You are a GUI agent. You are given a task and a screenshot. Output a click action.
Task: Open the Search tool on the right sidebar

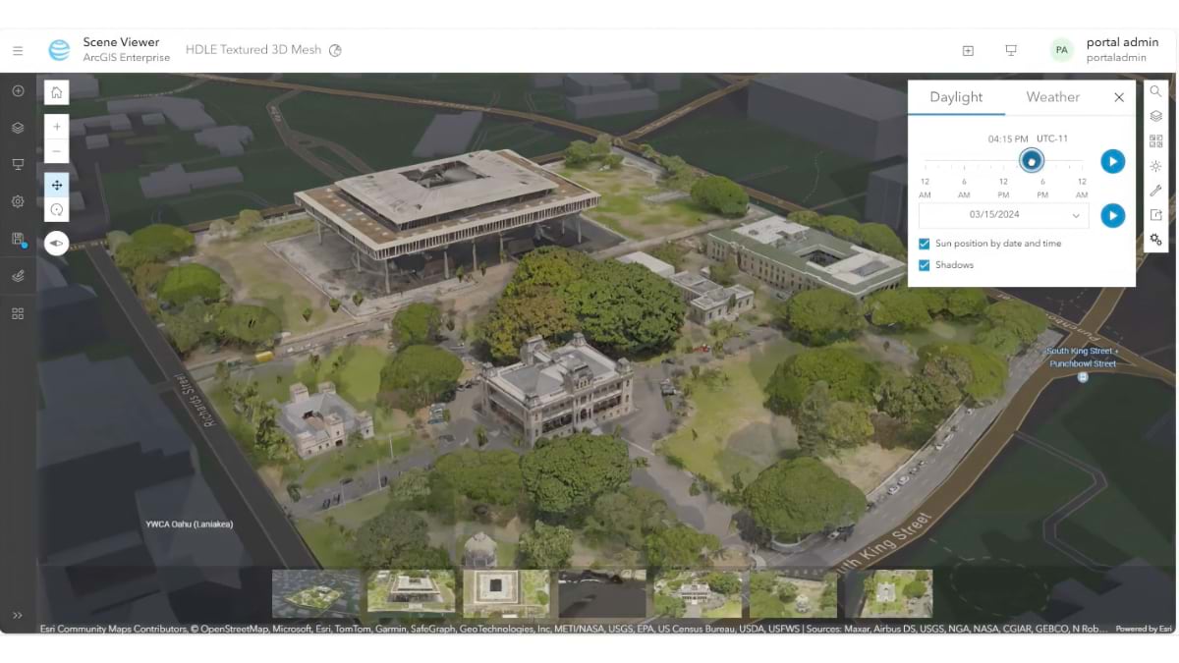(1155, 90)
